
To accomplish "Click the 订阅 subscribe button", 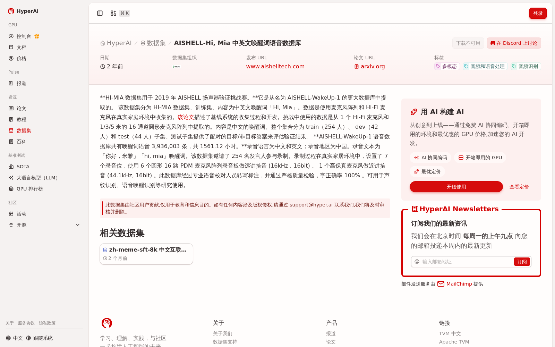I will (522, 262).
